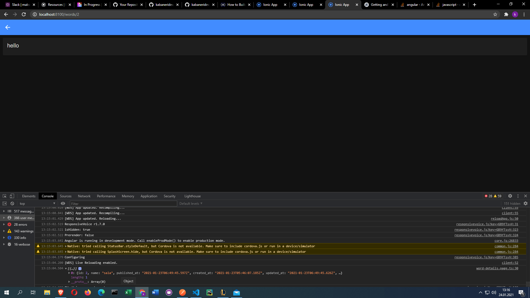Click the live expression eye icon

pyautogui.click(x=63, y=204)
